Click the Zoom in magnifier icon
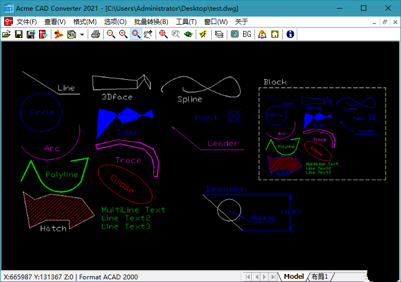 pos(124,34)
